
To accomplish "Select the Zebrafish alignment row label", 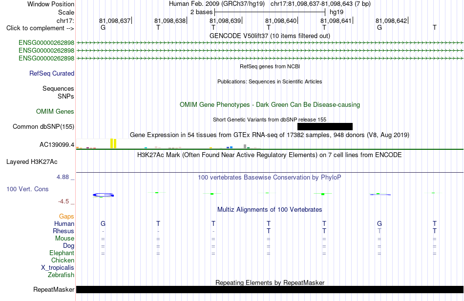I will (61, 275).
